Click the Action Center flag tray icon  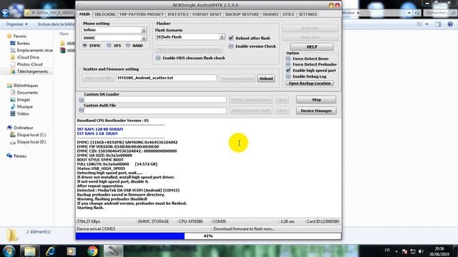coord(405,251)
